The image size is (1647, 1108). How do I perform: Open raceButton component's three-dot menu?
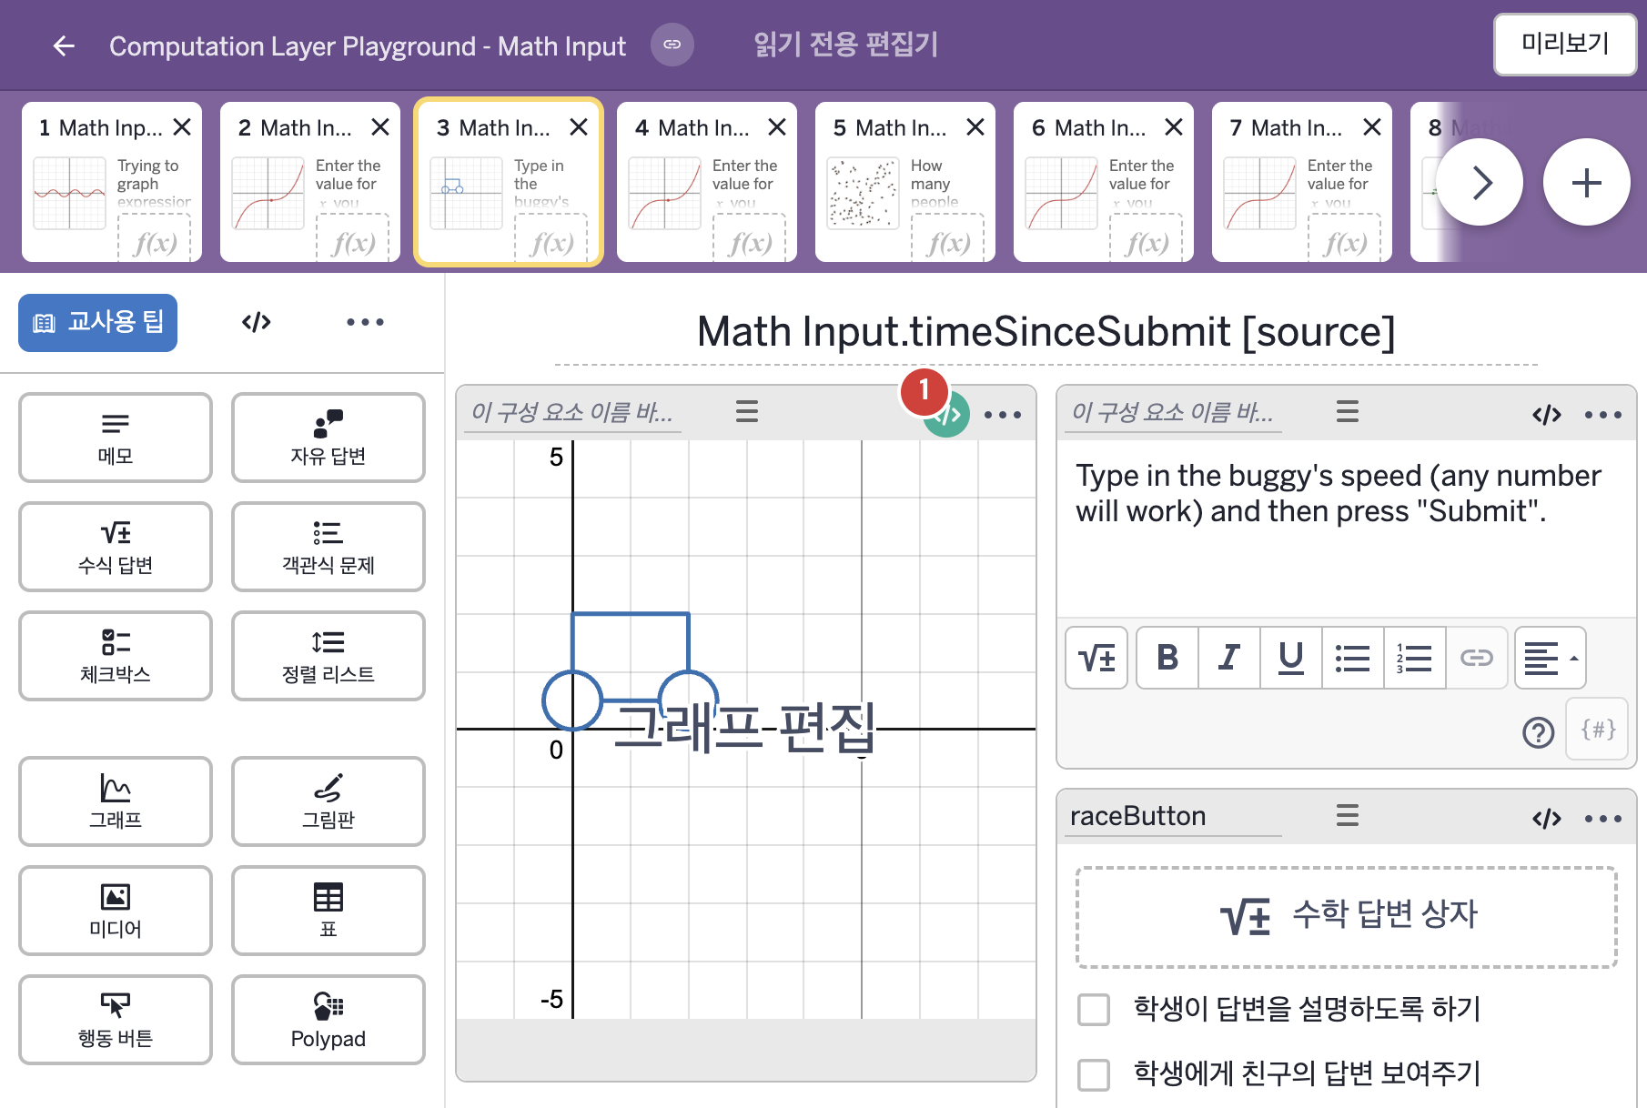click(x=1602, y=819)
